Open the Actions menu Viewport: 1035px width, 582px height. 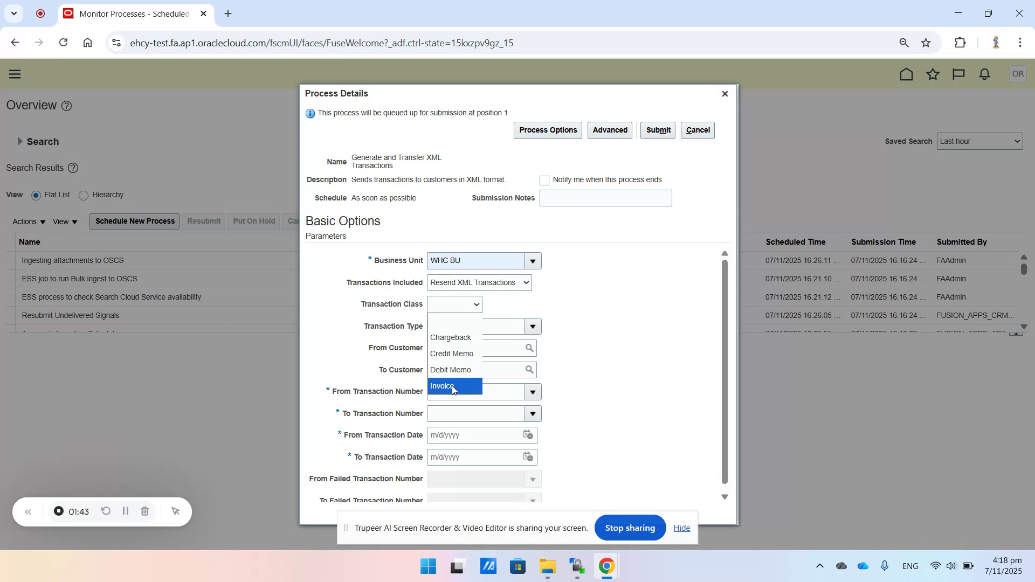pyautogui.click(x=28, y=221)
